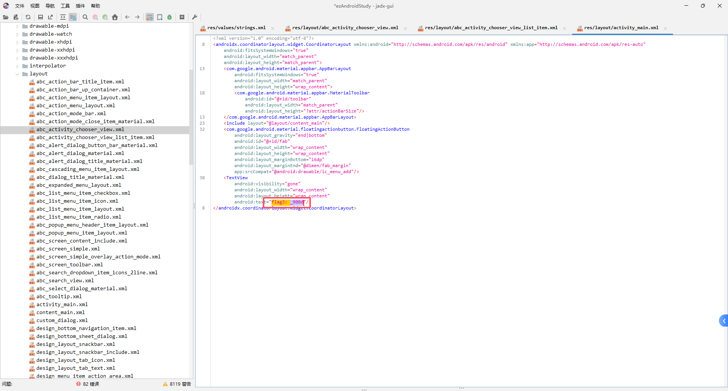Screen dimensions: 728x391
Task: Click the file tree vertical scrollbar
Action: point(191,117)
